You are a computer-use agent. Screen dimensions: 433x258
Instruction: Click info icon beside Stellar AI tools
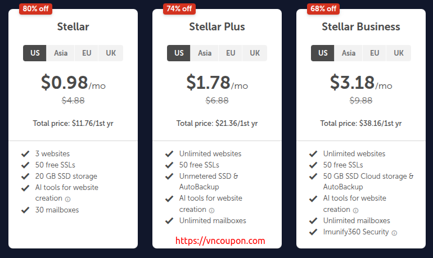[x=67, y=199]
